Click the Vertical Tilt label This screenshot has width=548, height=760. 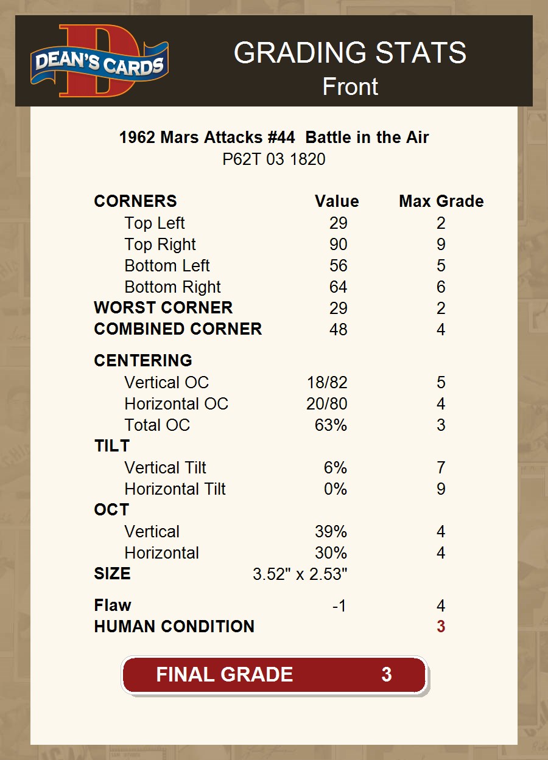point(165,468)
